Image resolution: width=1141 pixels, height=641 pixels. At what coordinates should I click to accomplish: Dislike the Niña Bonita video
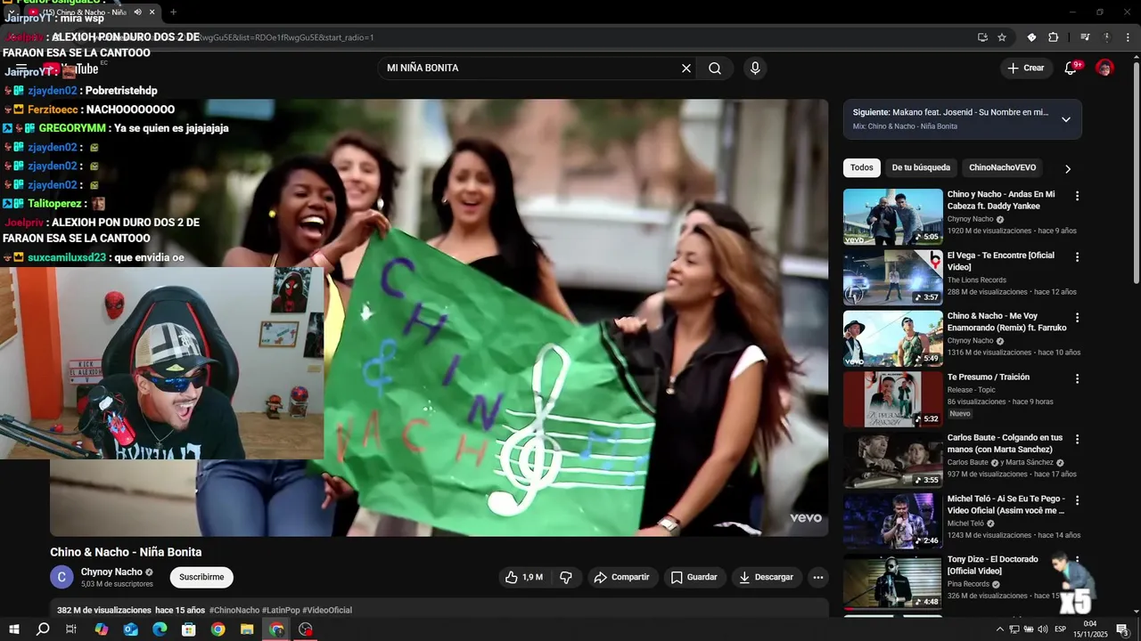(566, 577)
